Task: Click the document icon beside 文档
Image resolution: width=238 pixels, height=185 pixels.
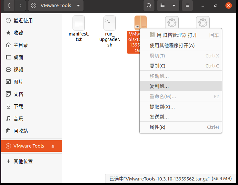Action: coord(8,94)
